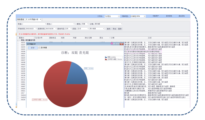Screen dimensions: 205x120
Task: Open the 眼别 dropdown showing 双眼
Action: pos(88,24)
